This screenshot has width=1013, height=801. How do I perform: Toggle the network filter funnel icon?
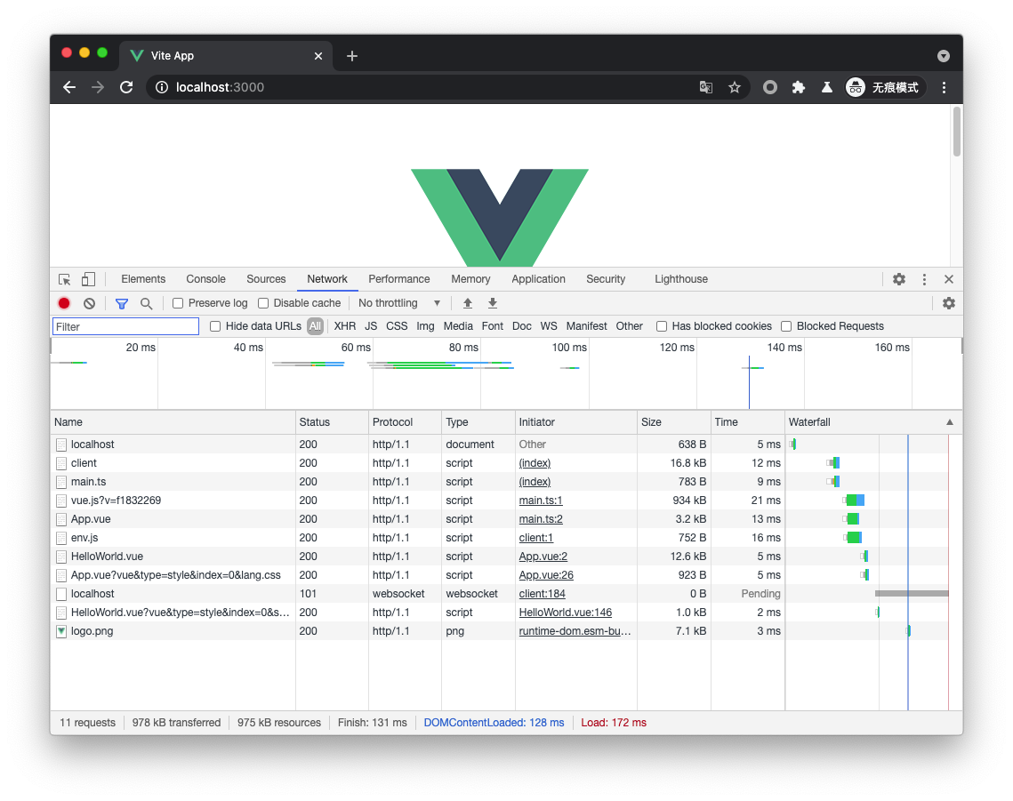(x=122, y=303)
